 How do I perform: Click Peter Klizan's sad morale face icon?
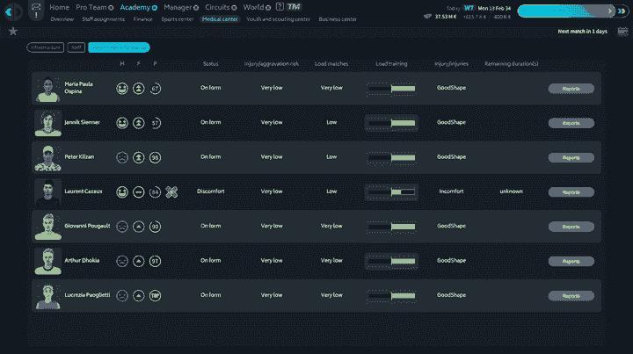point(122,157)
